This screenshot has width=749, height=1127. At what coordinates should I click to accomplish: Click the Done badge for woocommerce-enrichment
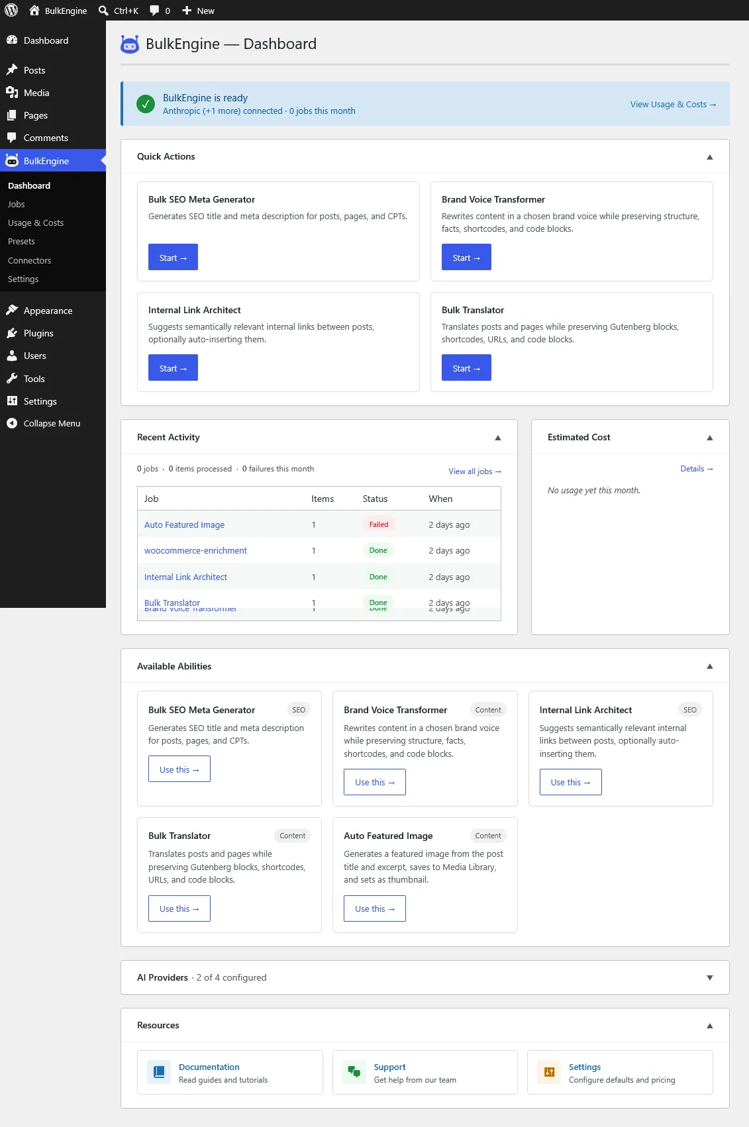[x=378, y=550]
